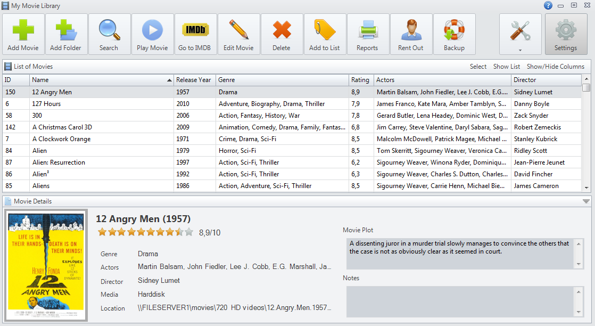Select the 127 Hours row

292,104
